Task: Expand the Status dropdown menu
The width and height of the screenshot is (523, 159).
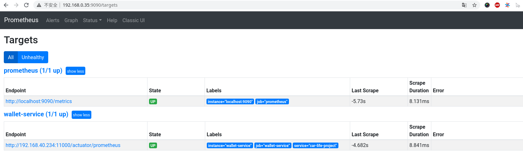Action: coord(92,20)
